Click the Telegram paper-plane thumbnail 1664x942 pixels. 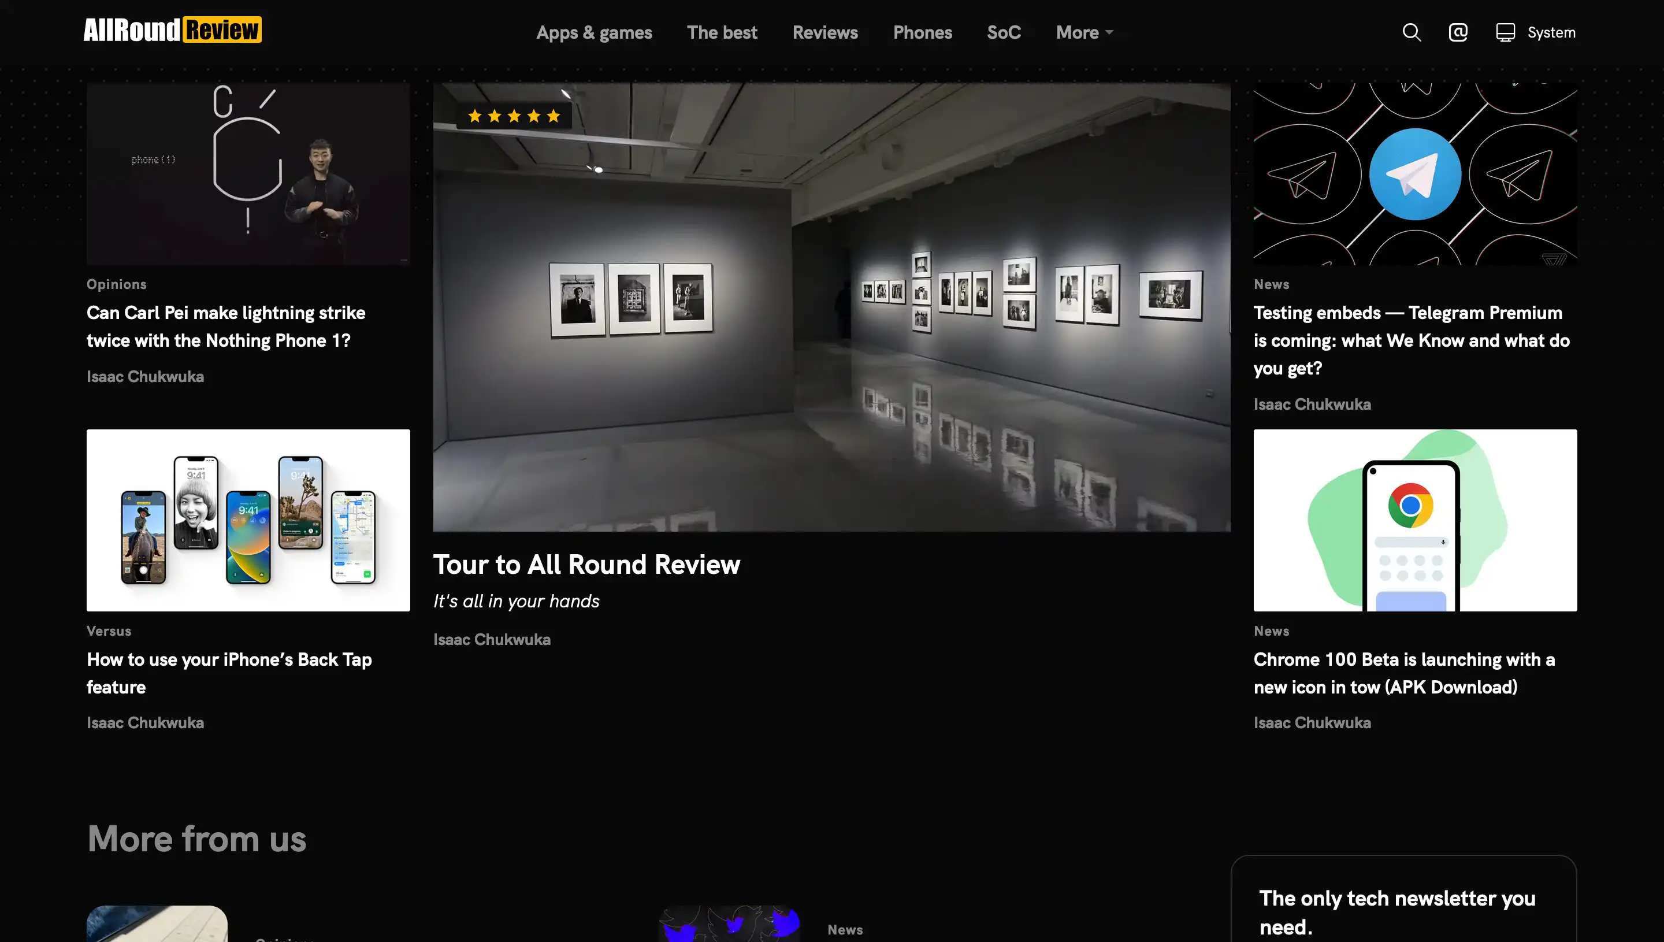coord(1416,173)
